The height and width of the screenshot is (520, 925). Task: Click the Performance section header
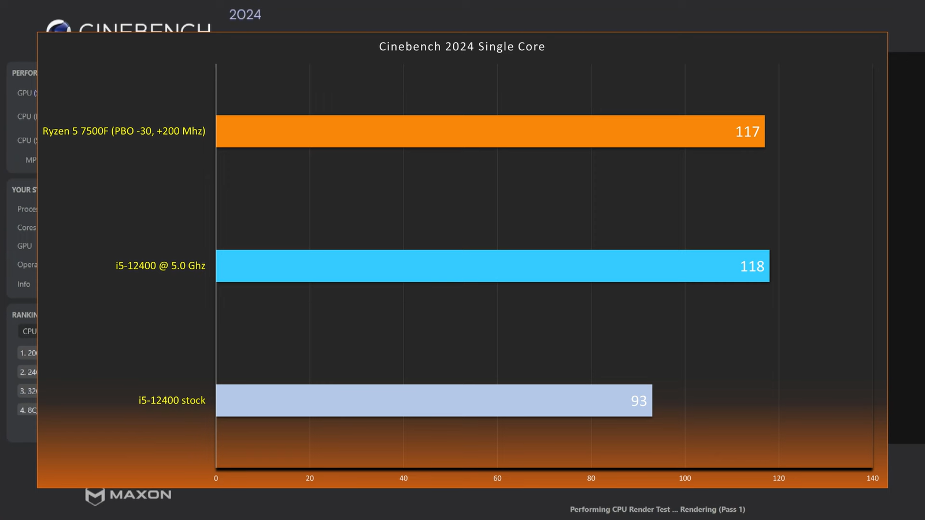24,73
